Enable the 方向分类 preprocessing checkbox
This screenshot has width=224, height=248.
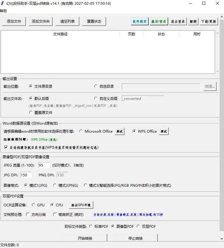point(28,214)
